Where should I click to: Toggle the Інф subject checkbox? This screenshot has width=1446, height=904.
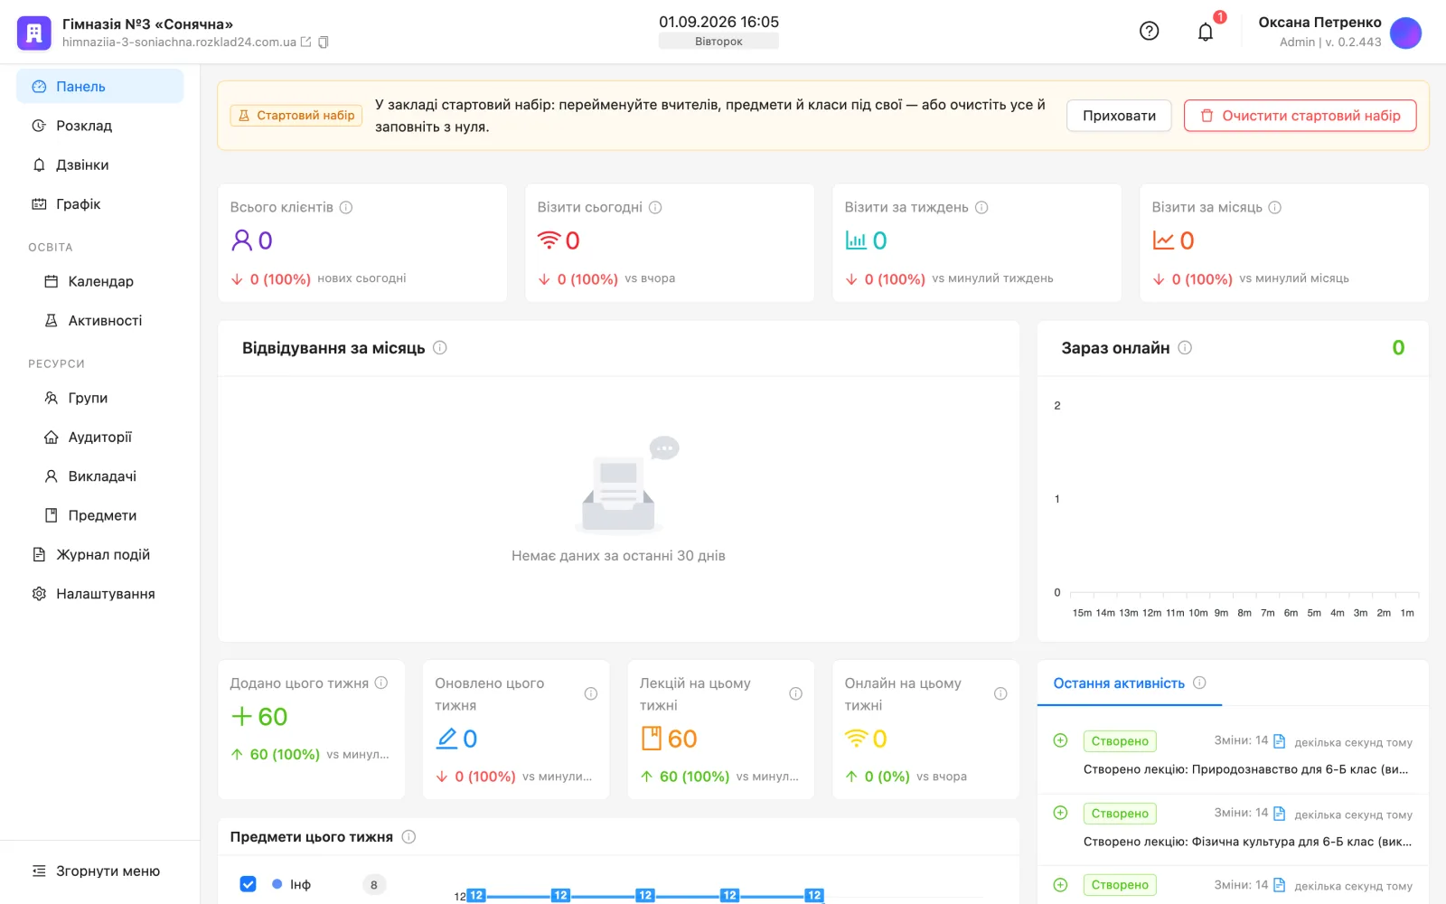pos(248,884)
